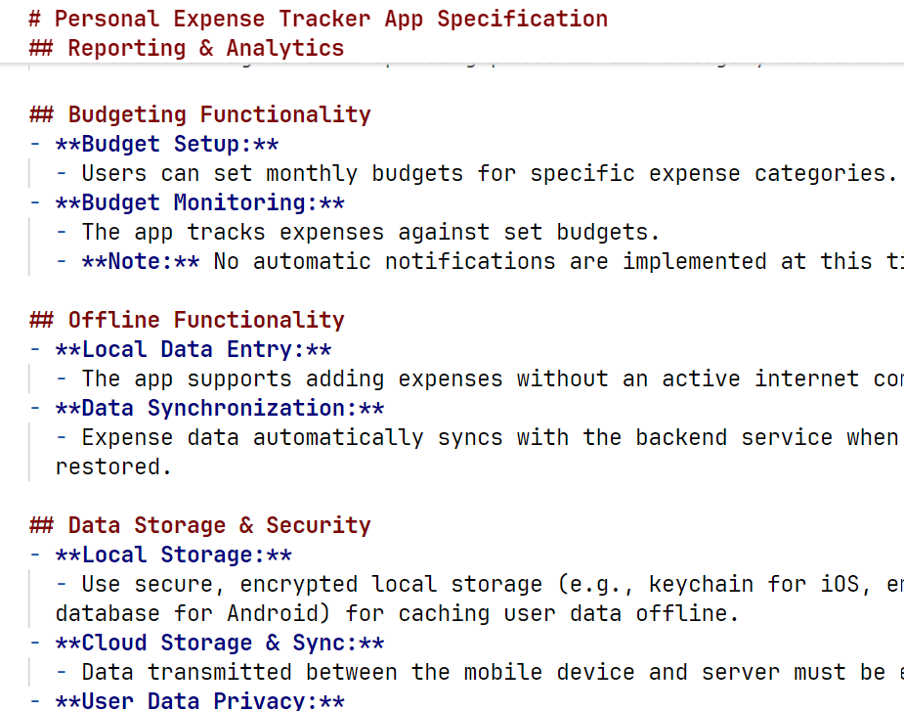Screen dimensions: 904x711
Task: Place cursor in "Data Storage & Security" heading
Action: tap(219, 525)
